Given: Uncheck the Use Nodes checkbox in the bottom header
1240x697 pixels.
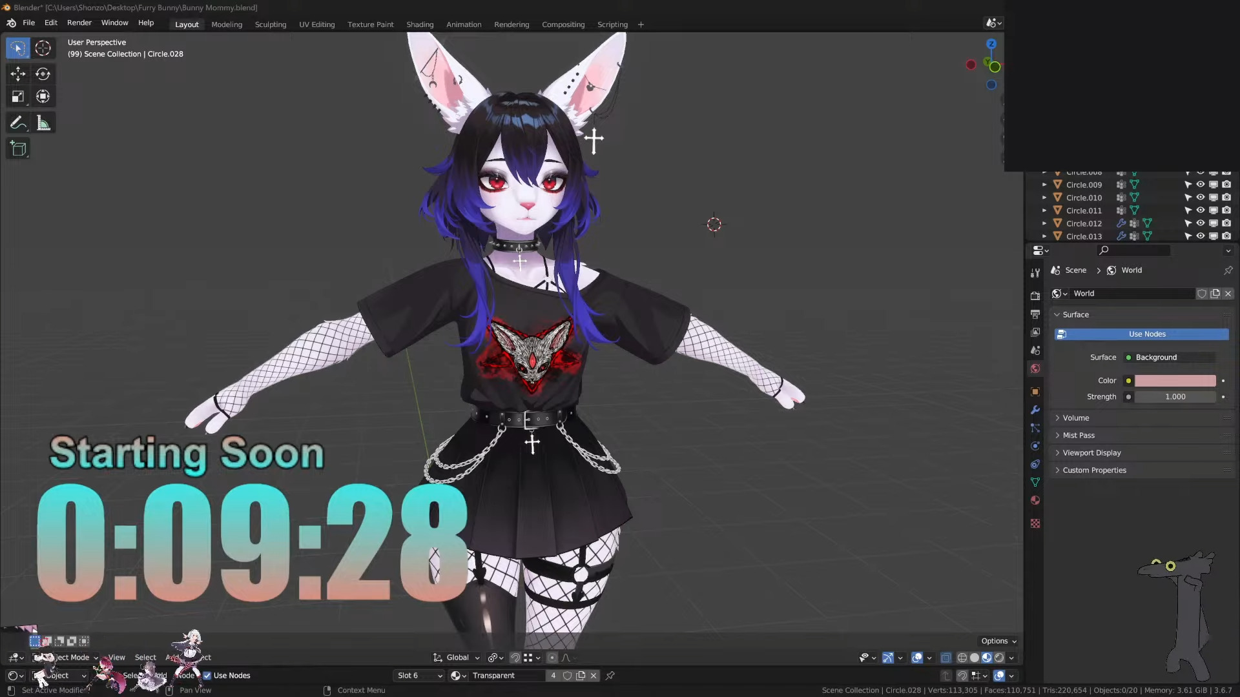Looking at the screenshot, I should [x=207, y=676].
